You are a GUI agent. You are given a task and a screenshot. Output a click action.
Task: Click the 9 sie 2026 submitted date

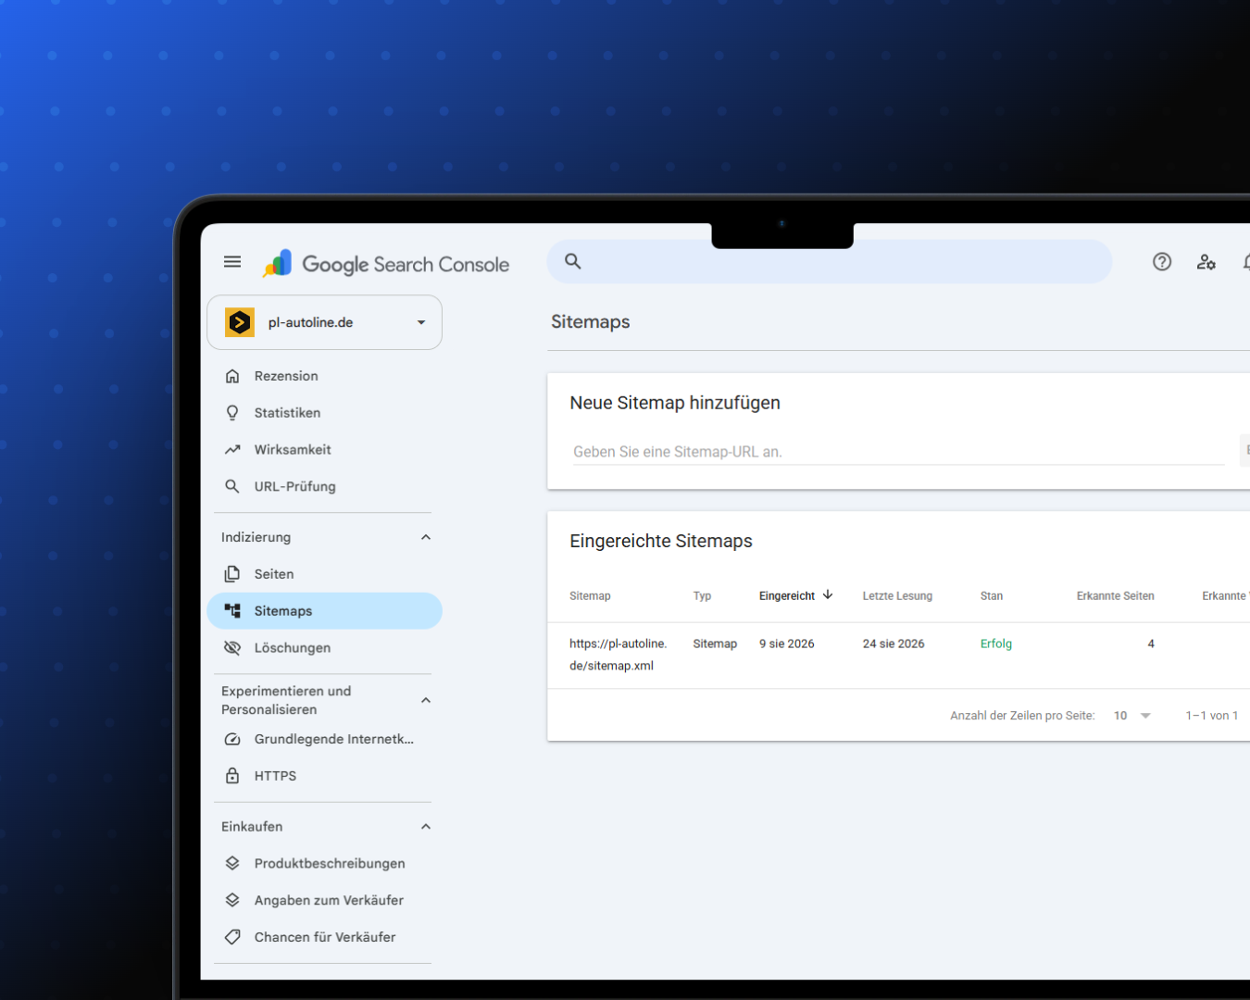point(787,644)
